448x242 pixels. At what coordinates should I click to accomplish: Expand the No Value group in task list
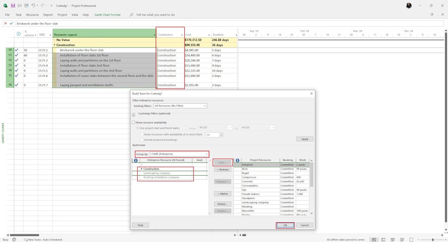54,40
